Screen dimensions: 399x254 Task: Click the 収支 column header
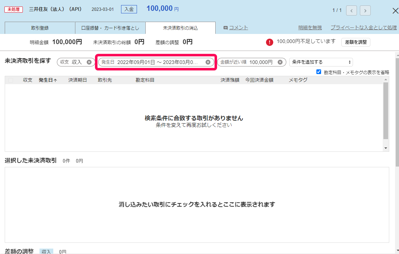pyautogui.click(x=28, y=80)
